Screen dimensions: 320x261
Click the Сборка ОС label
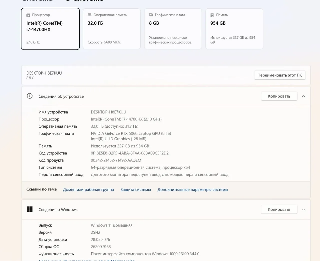[x=49, y=247]
